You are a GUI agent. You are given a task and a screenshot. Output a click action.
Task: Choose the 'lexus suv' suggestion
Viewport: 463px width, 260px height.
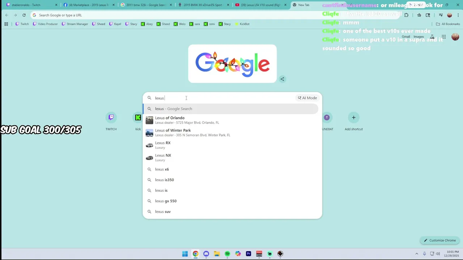click(x=230, y=212)
